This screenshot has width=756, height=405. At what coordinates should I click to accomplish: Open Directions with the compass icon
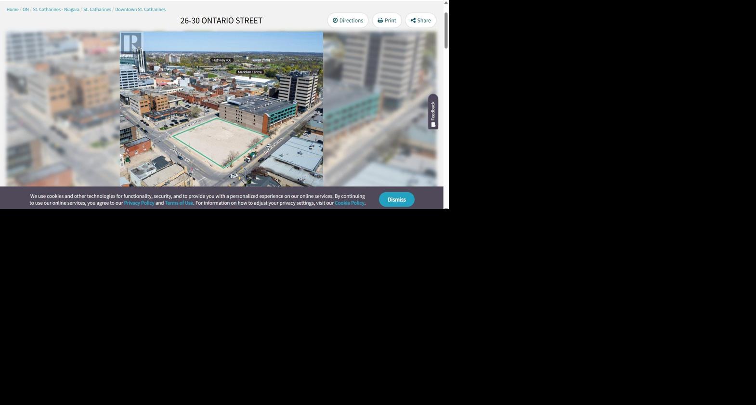348,20
